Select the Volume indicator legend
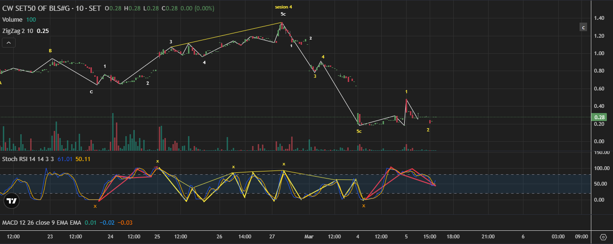This screenshot has height=244, width=613. (x=12, y=20)
